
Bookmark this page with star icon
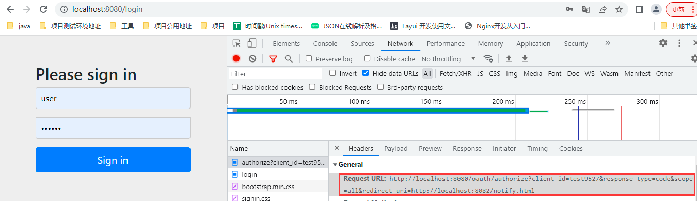coord(619,9)
